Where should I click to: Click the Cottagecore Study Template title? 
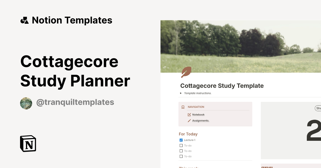click(x=222, y=86)
